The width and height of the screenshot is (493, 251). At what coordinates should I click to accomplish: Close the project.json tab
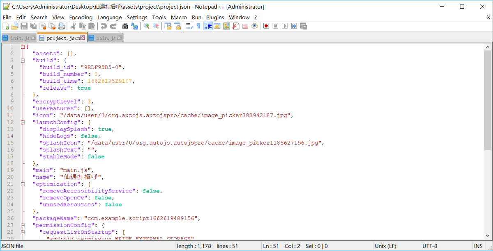(x=83, y=38)
